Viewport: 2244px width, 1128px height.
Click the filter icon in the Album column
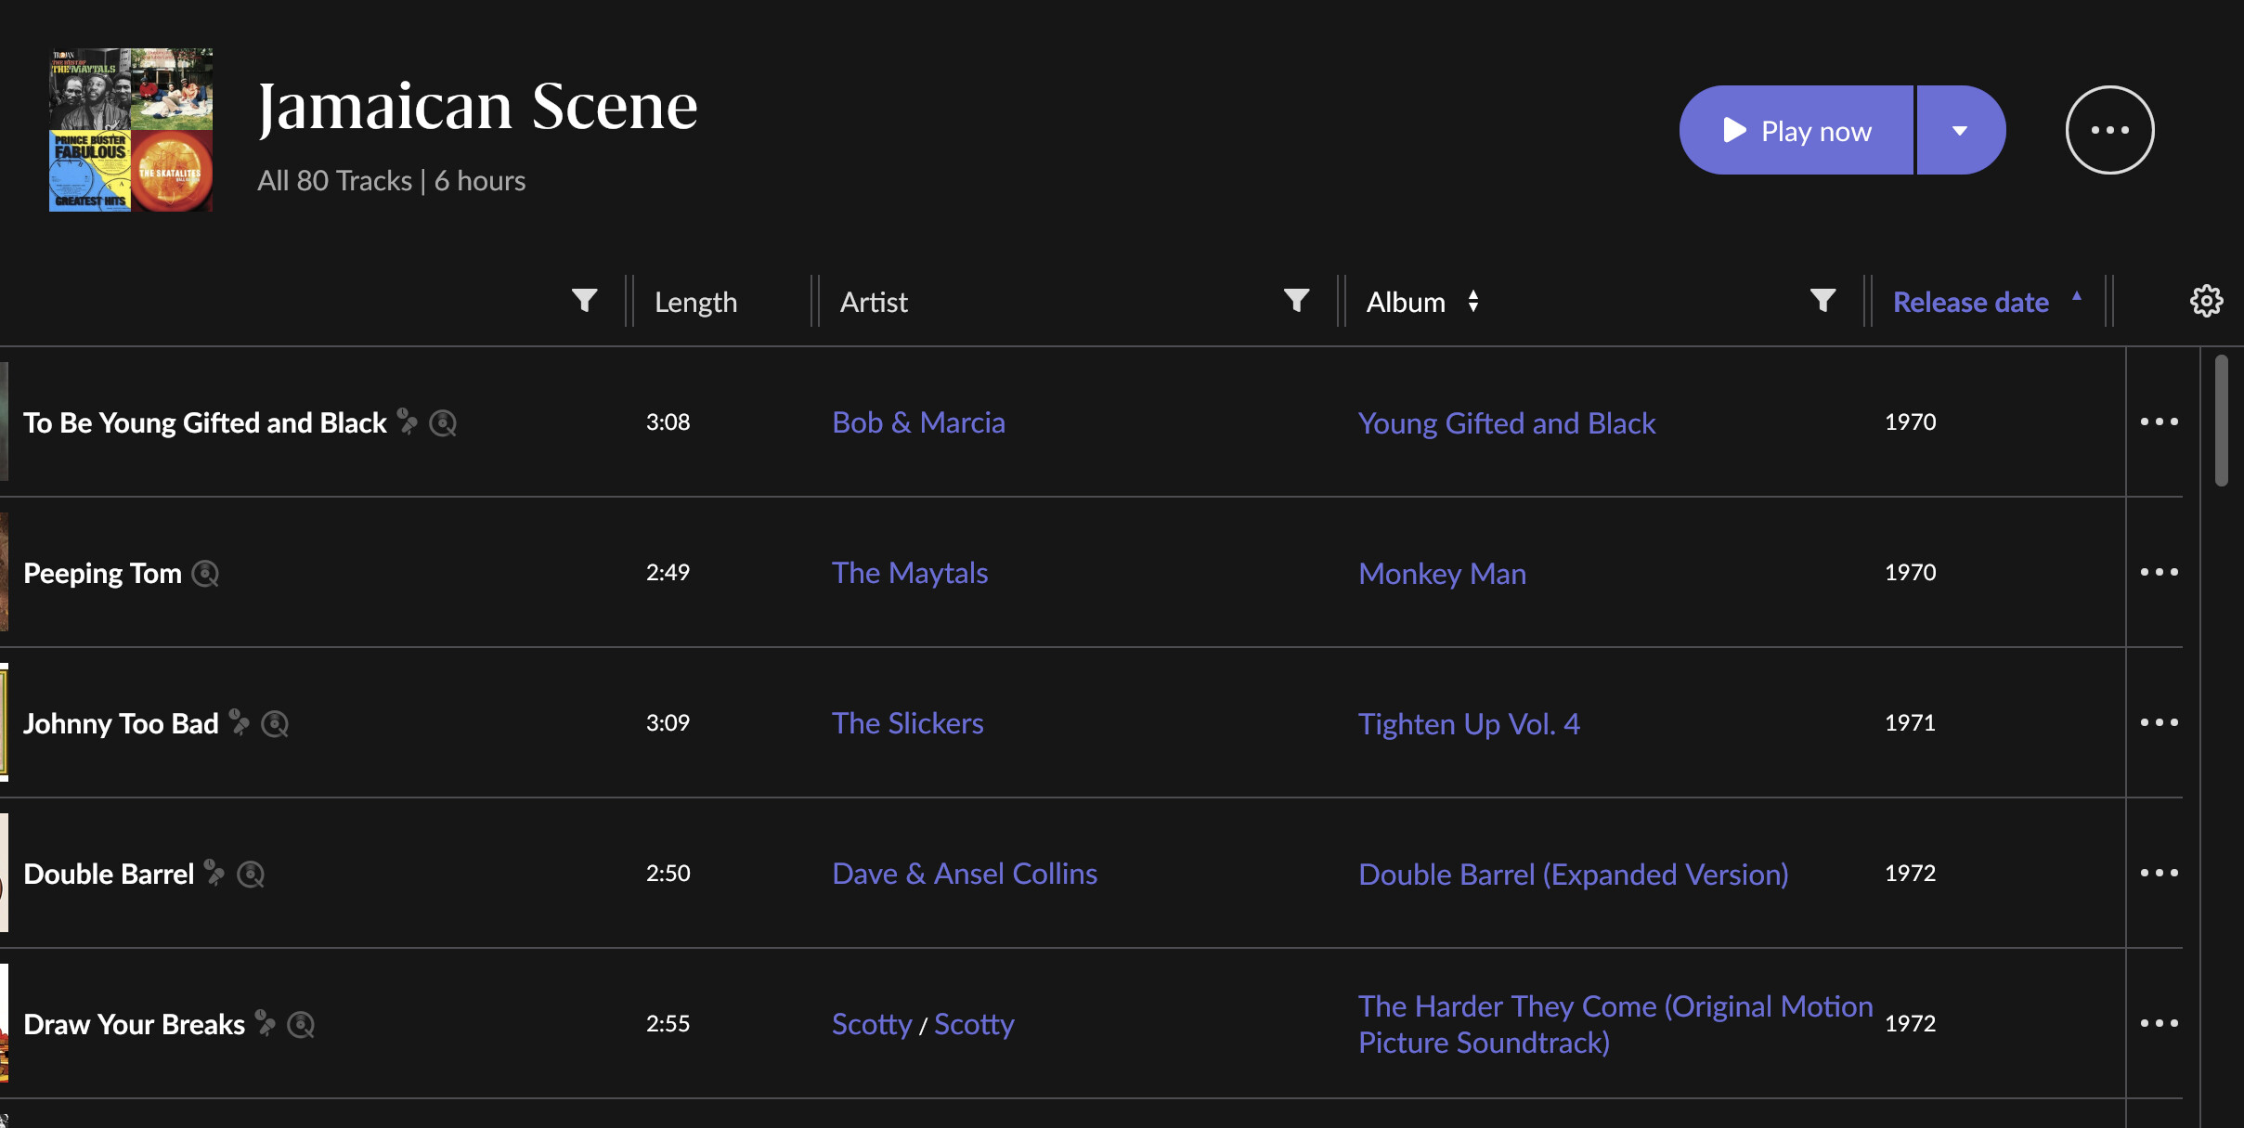(x=1822, y=301)
